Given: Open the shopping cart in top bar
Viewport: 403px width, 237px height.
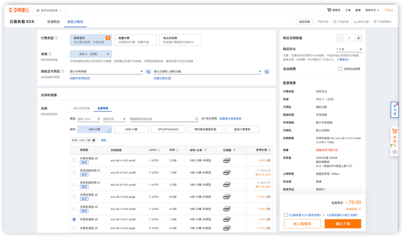Looking at the screenshot, I should coord(334,10).
